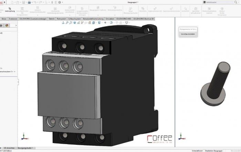Click the screw preview model
This screenshot has width=241, height=152.
tap(215, 84)
